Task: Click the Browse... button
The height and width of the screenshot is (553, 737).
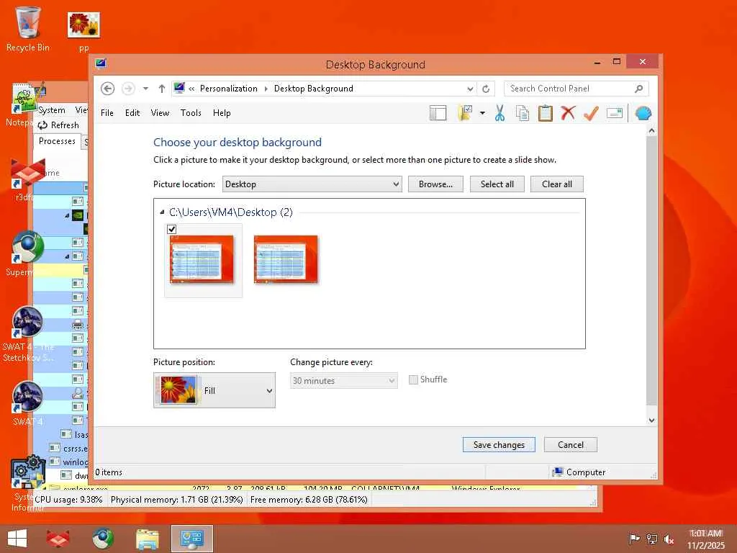Action: (435, 184)
